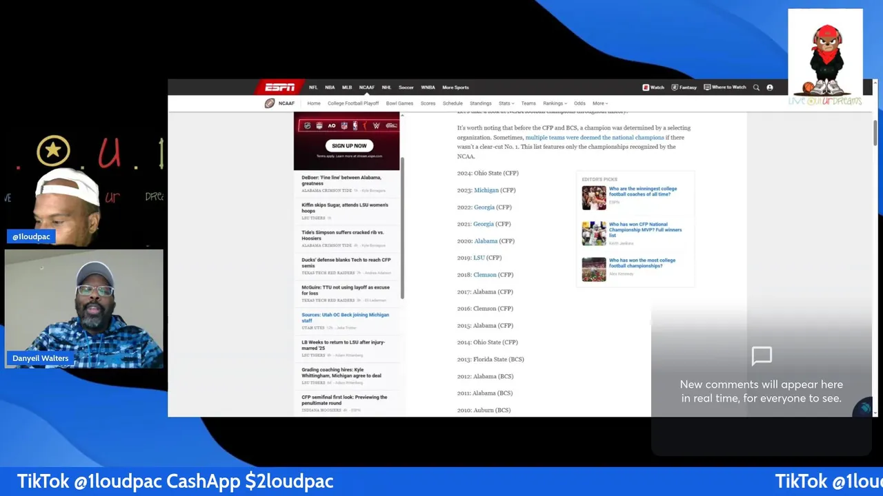Image resolution: width=883 pixels, height=496 pixels.
Task: Open the Teams page
Action: 528,103
